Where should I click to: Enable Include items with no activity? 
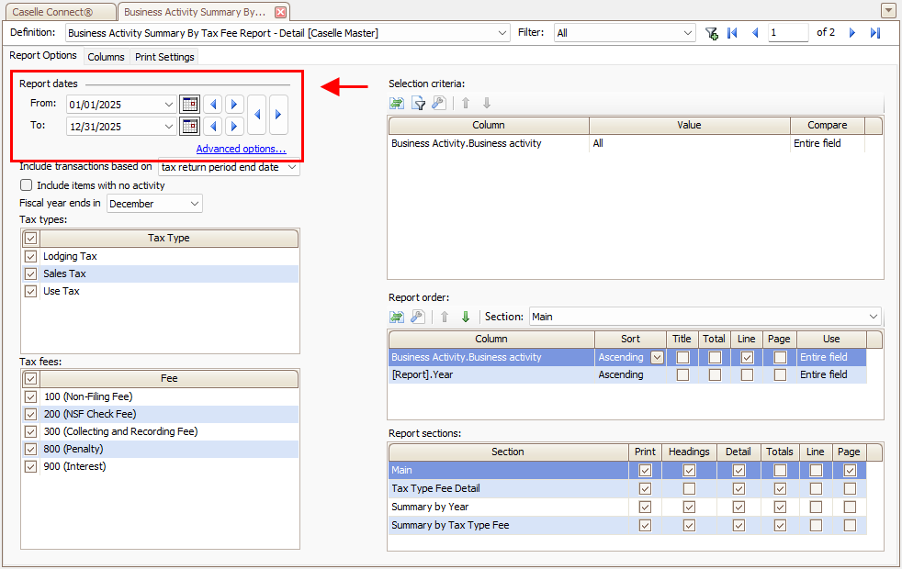coord(26,185)
